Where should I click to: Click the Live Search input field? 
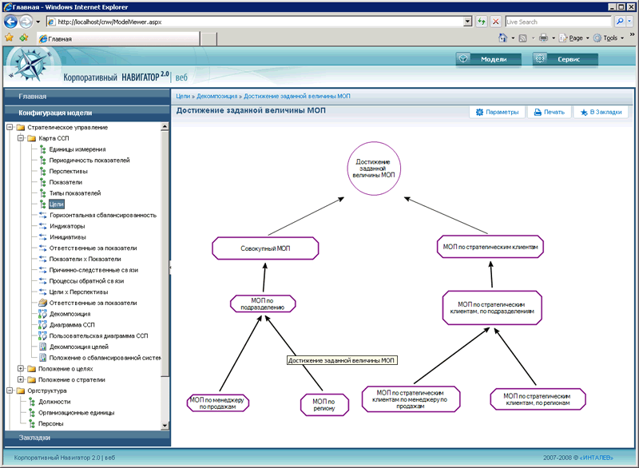[558, 22]
